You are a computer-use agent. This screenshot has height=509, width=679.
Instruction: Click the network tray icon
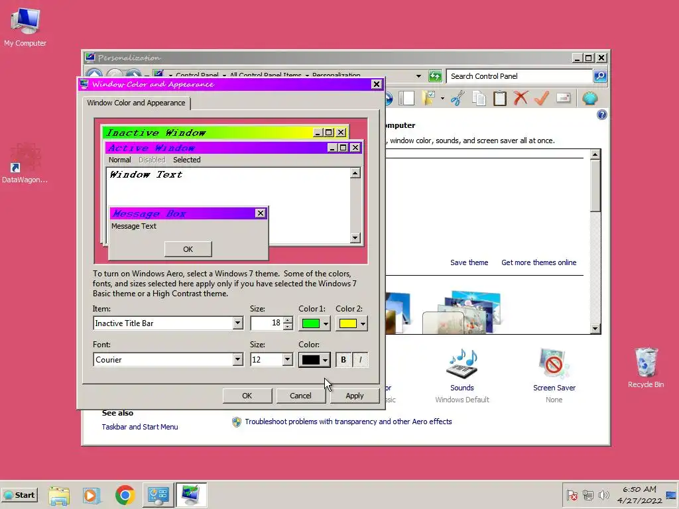tap(587, 495)
